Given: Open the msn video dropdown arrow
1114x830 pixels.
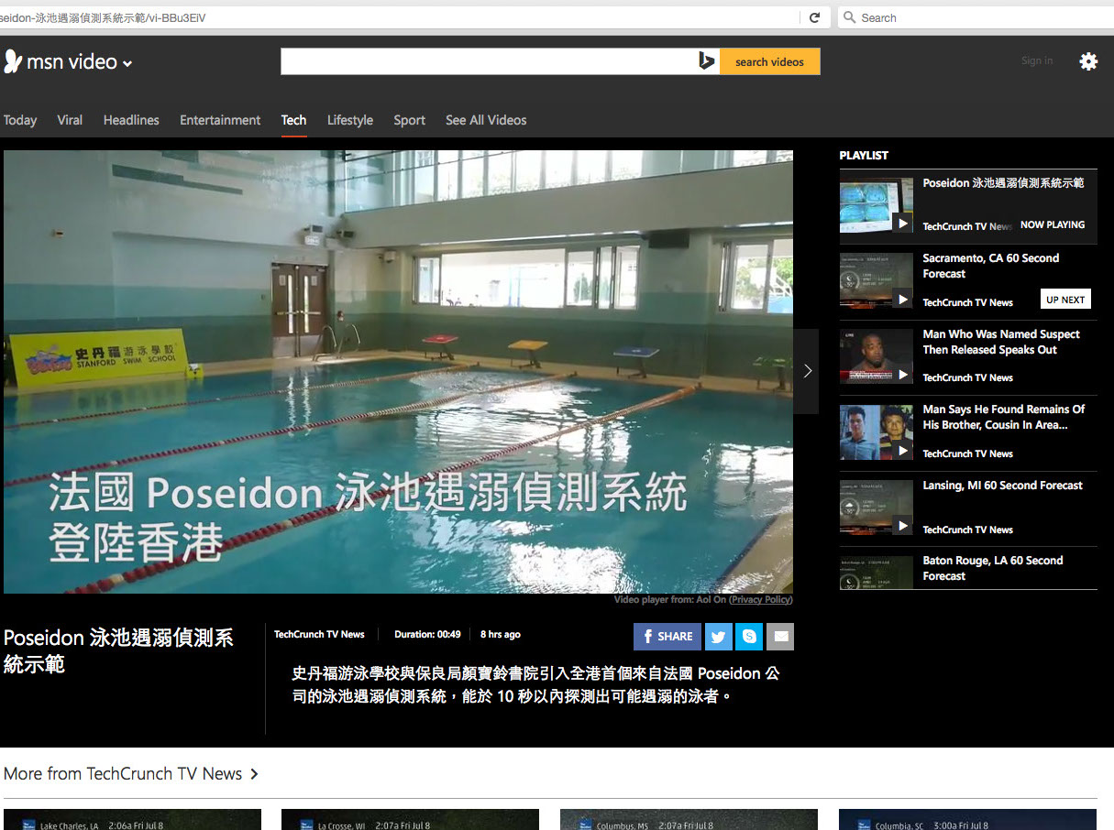Looking at the screenshot, I should click(x=127, y=64).
